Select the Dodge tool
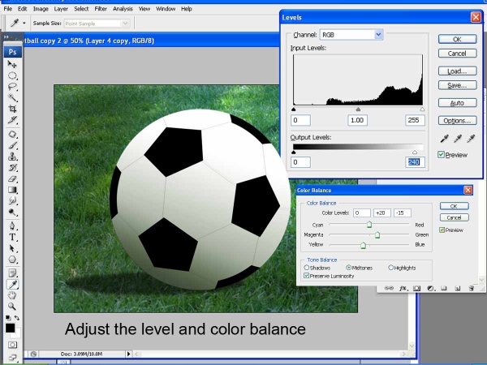Screen dimensions: 487x365 coord(12,213)
